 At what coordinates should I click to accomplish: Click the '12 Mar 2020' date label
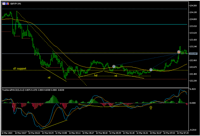(7, 133)
